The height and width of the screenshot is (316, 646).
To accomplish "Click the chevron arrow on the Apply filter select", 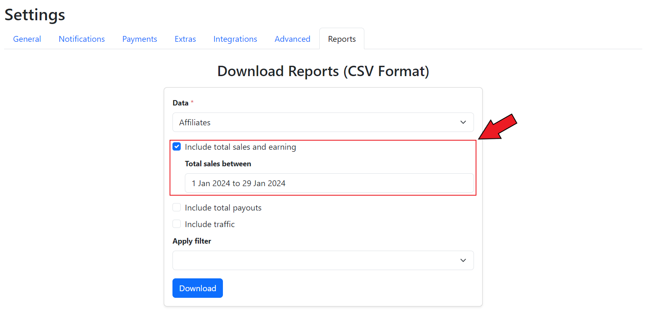I will tap(463, 260).
